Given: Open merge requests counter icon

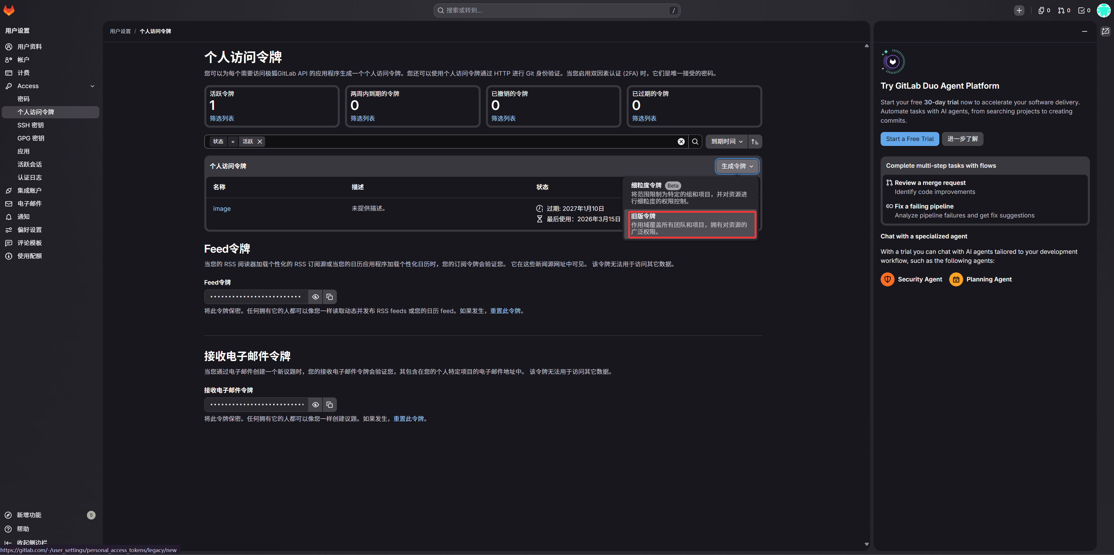Looking at the screenshot, I should coord(1064,10).
